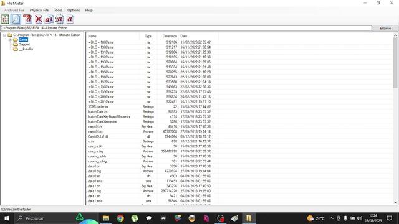The height and width of the screenshot is (224, 399).
Task: Open the Options menu
Action: click(x=74, y=10)
